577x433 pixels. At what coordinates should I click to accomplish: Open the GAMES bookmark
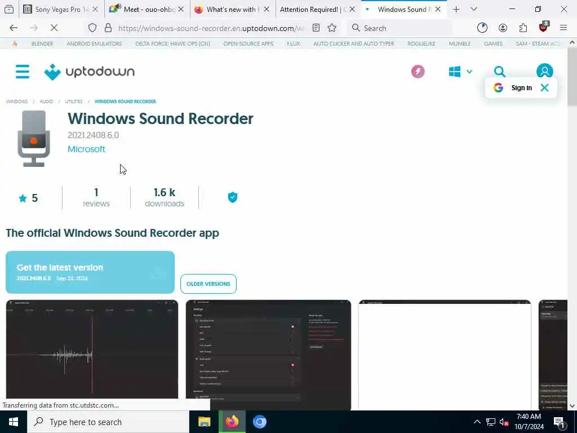tap(493, 43)
